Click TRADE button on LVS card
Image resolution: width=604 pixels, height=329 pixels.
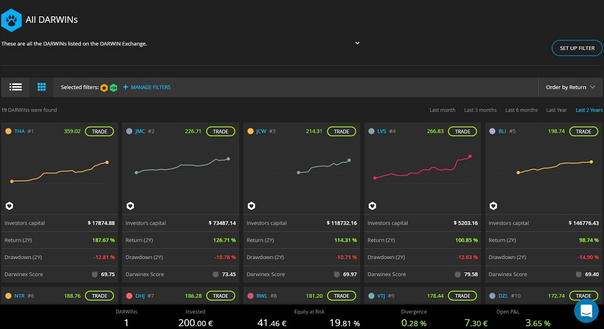[462, 131]
